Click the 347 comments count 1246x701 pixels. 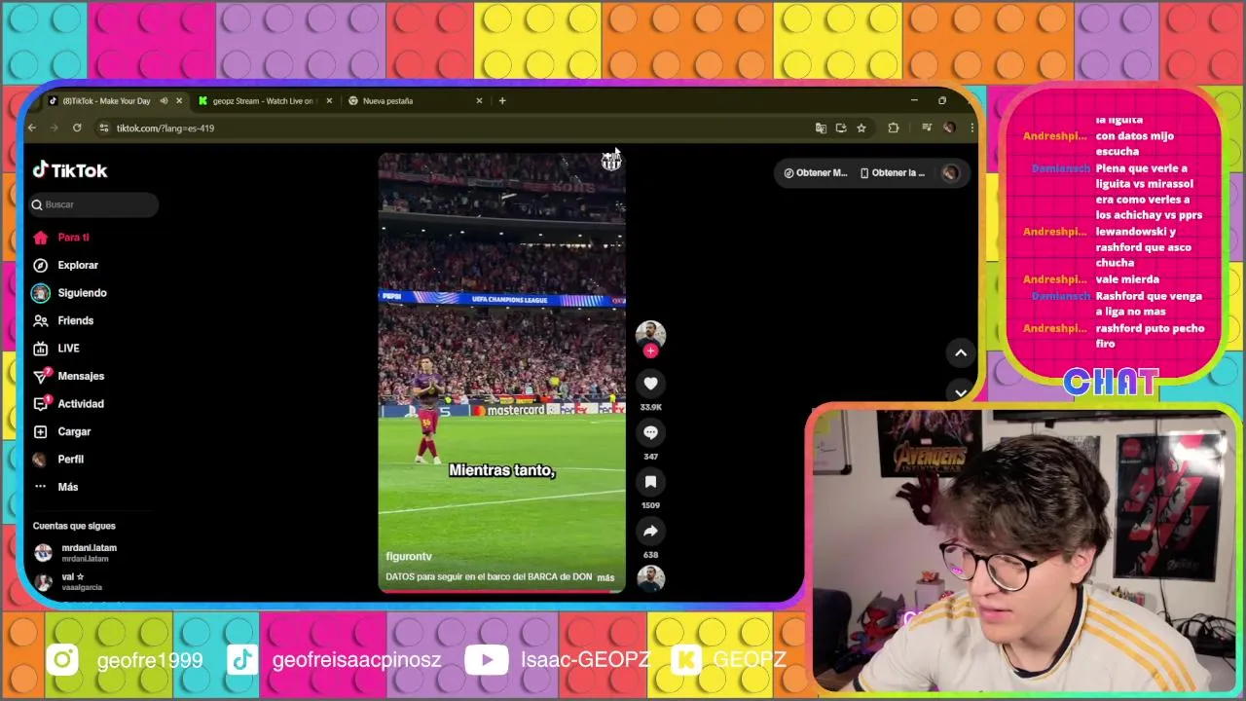(x=650, y=457)
